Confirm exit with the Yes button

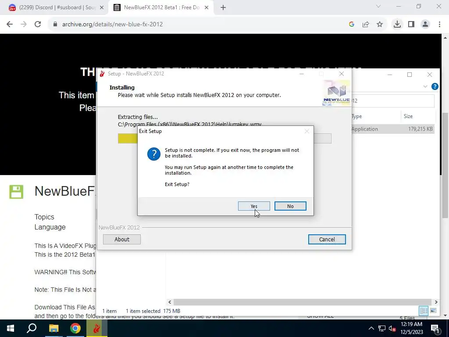pyautogui.click(x=254, y=206)
